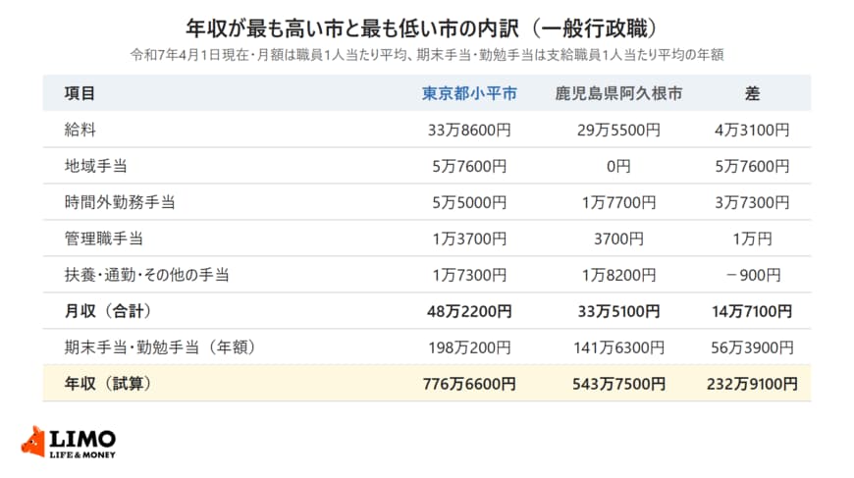
Task: Click the 月収（合計） row label
Action: point(108,311)
